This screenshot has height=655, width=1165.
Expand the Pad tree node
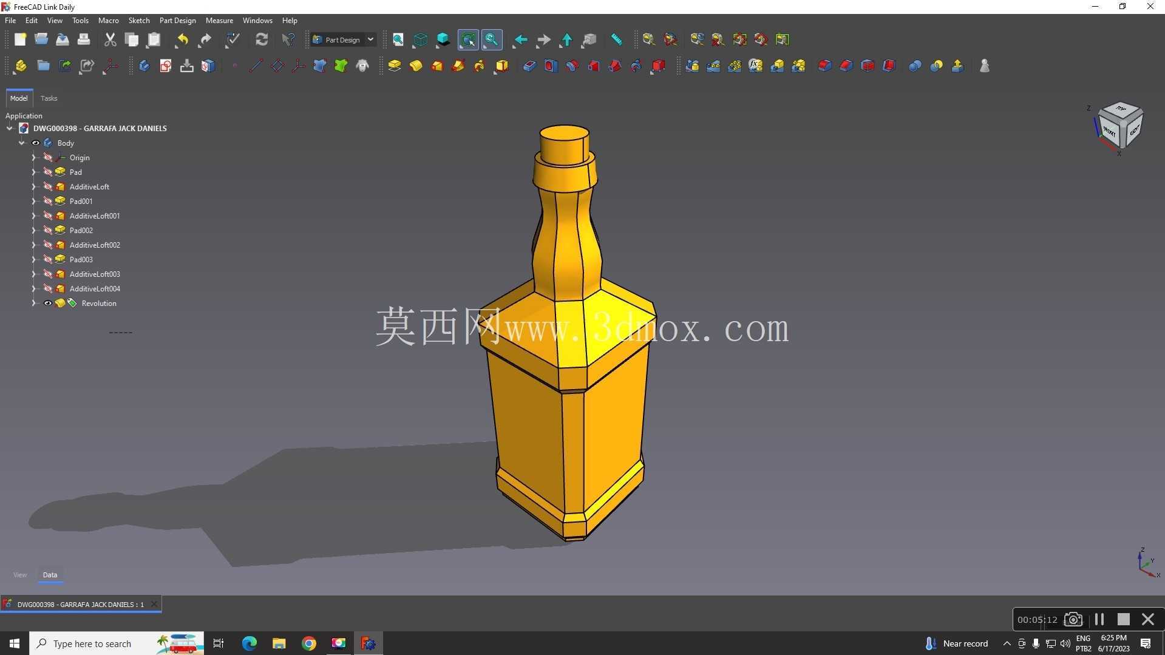34,172
